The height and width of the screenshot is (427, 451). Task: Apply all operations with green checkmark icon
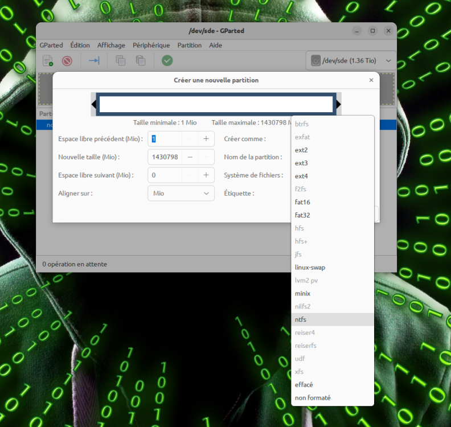point(167,60)
